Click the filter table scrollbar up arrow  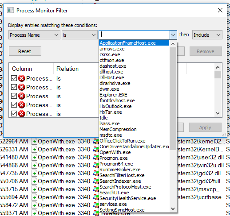(218, 67)
